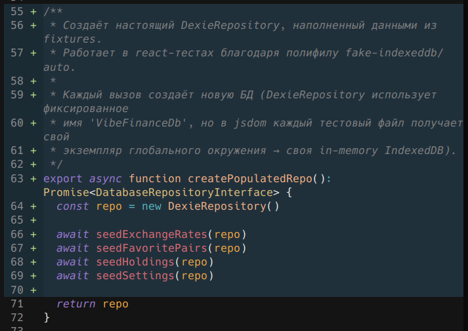Image resolution: width=468 pixels, height=331 pixels.
Task: Click line number 72
Action: click(16, 317)
